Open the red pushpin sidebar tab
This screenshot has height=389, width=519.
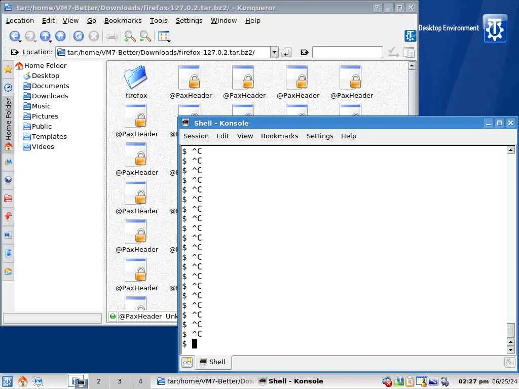[8, 217]
